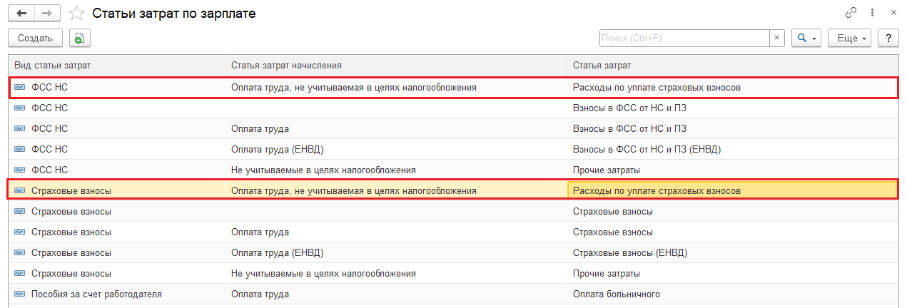This screenshot has height=308, width=907.
Task: Click the back navigation arrow
Action: [x=21, y=13]
